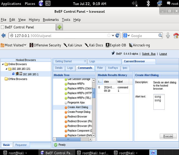Open the Applications menu

[11, 4]
